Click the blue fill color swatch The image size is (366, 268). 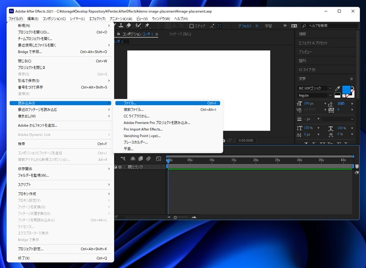[346, 90]
